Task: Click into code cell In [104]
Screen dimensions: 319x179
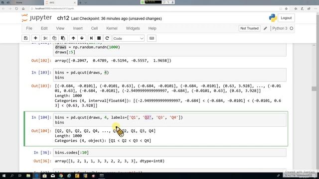Action: pyautogui.click(x=169, y=120)
